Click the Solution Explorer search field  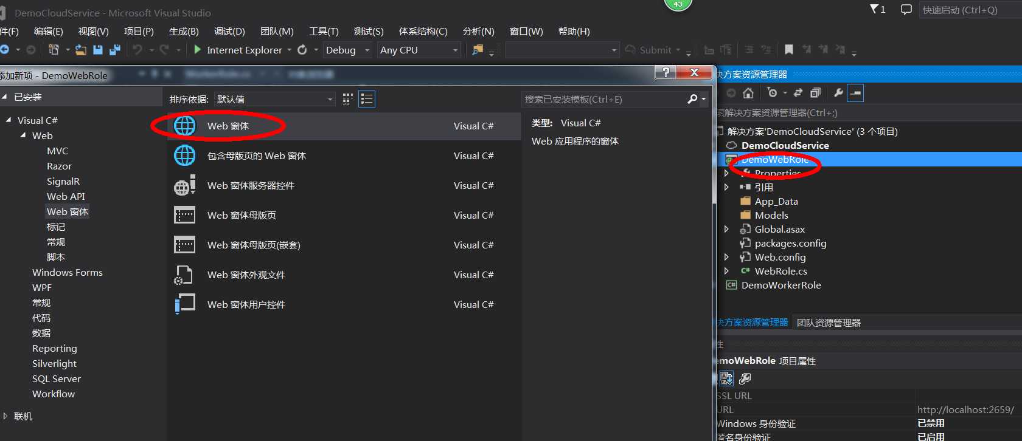869,112
